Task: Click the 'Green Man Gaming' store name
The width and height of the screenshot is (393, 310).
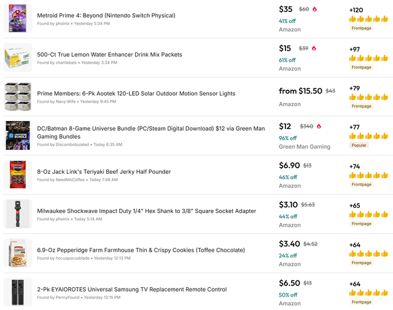Action: tap(305, 147)
